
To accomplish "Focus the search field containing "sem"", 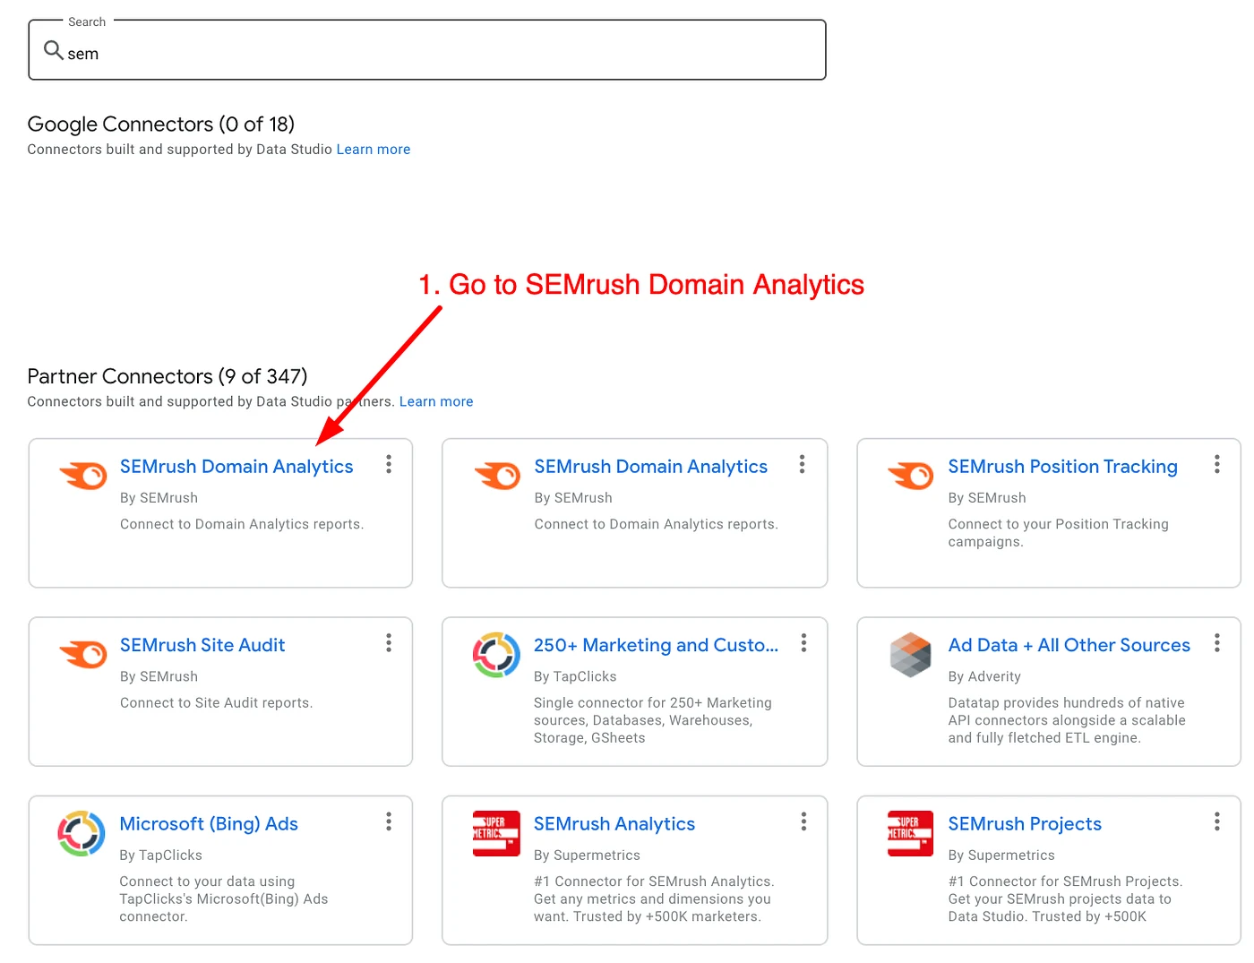I will (x=427, y=50).
